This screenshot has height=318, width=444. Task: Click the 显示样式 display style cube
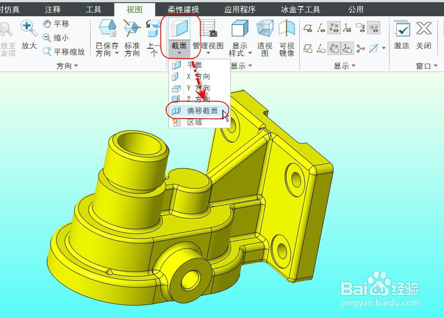tap(240, 28)
